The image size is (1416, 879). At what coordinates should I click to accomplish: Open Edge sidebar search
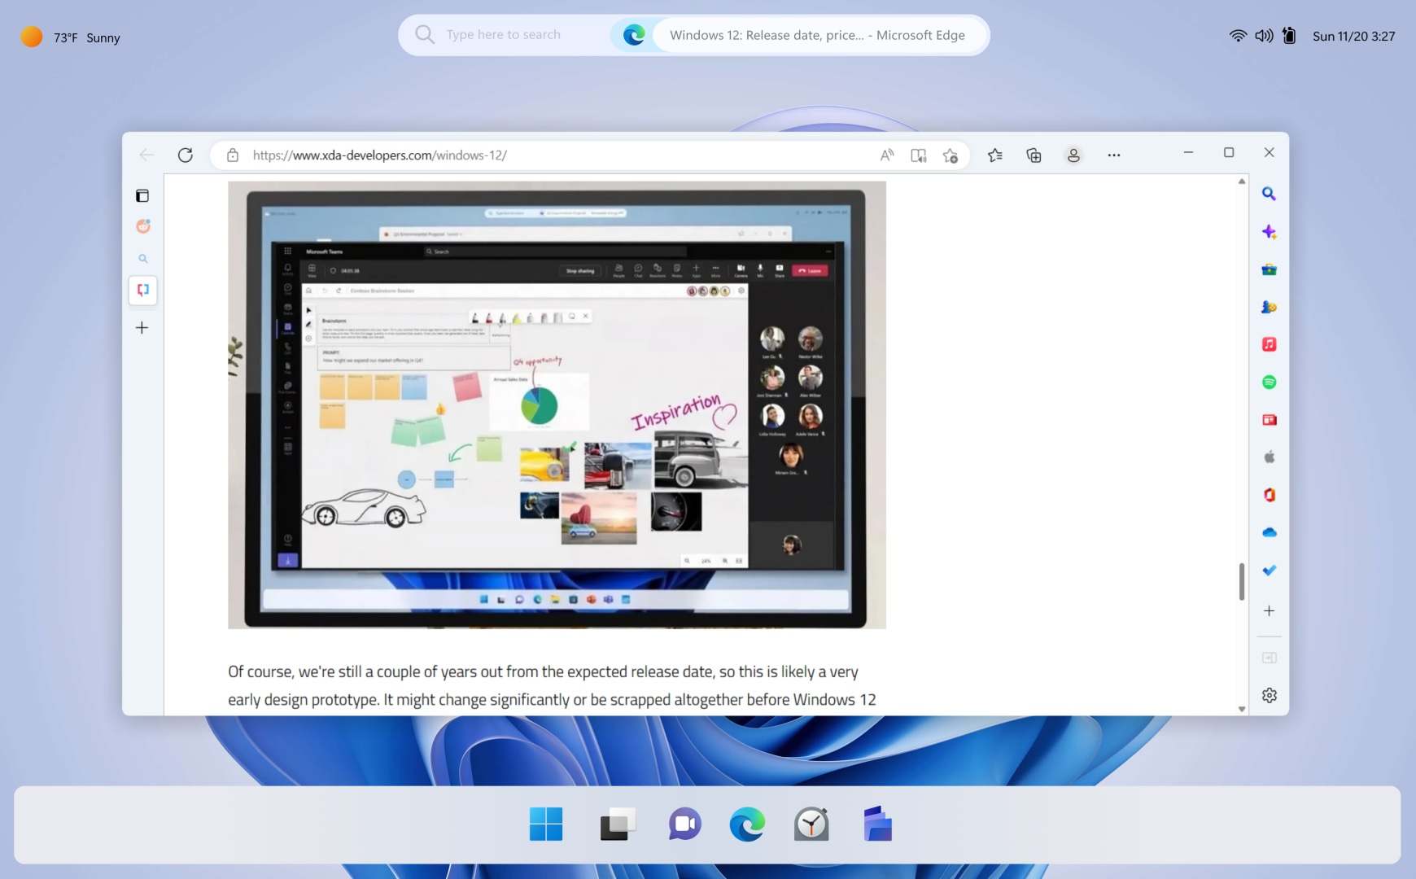click(1270, 193)
